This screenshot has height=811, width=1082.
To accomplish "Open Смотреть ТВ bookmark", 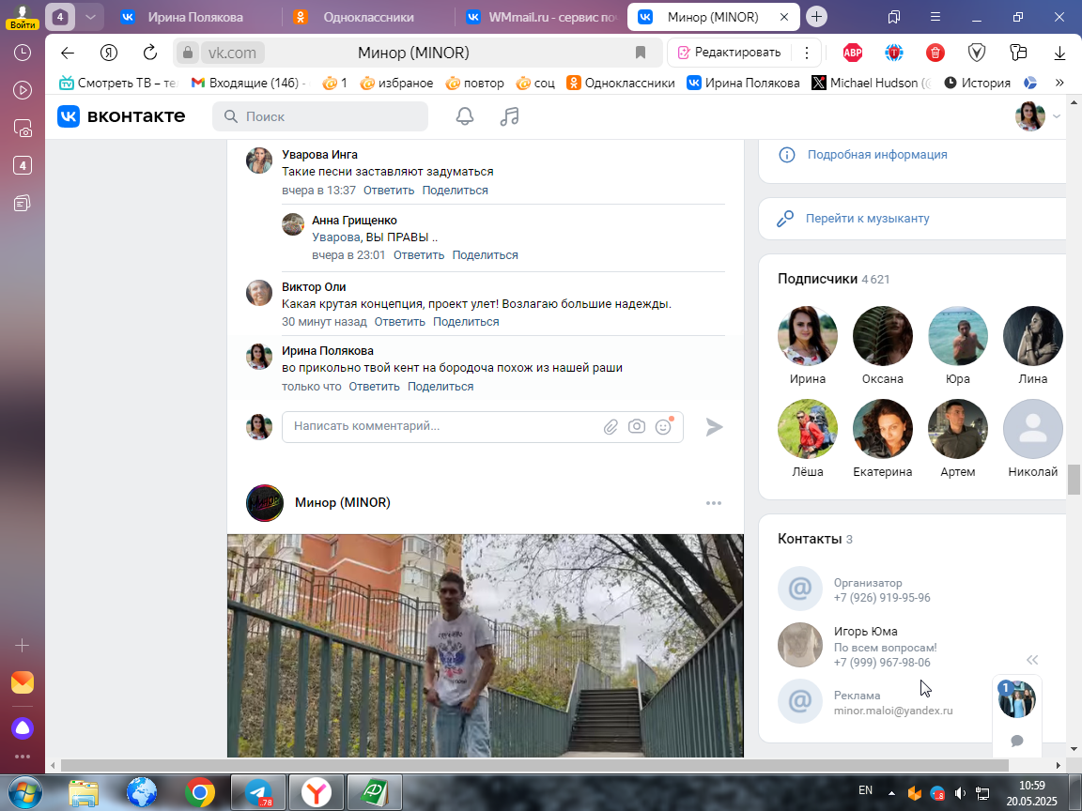I will pyautogui.click(x=118, y=83).
